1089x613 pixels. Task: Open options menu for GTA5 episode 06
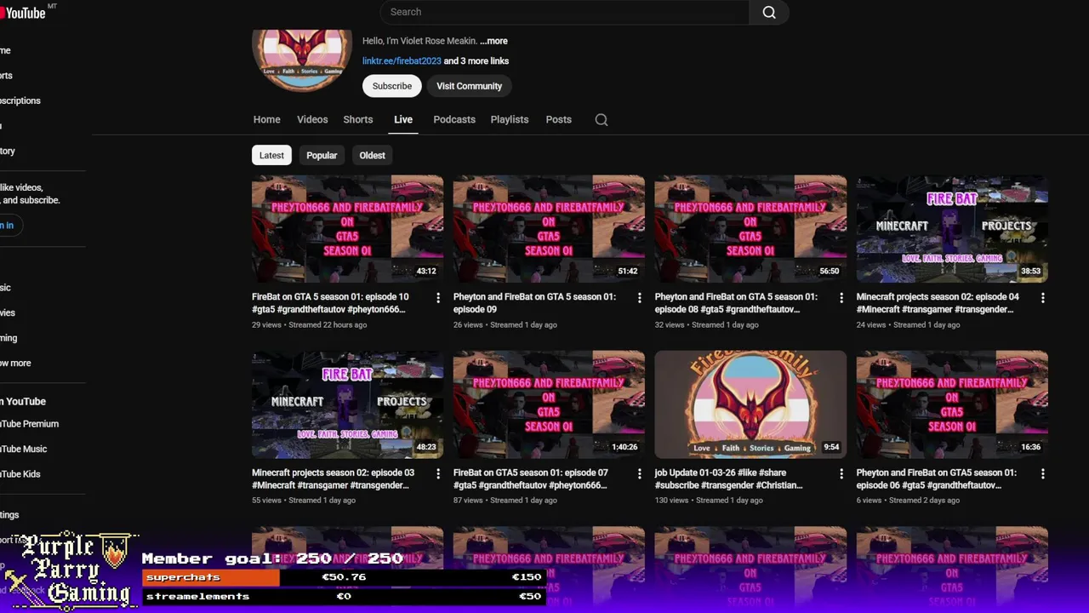point(1043,473)
